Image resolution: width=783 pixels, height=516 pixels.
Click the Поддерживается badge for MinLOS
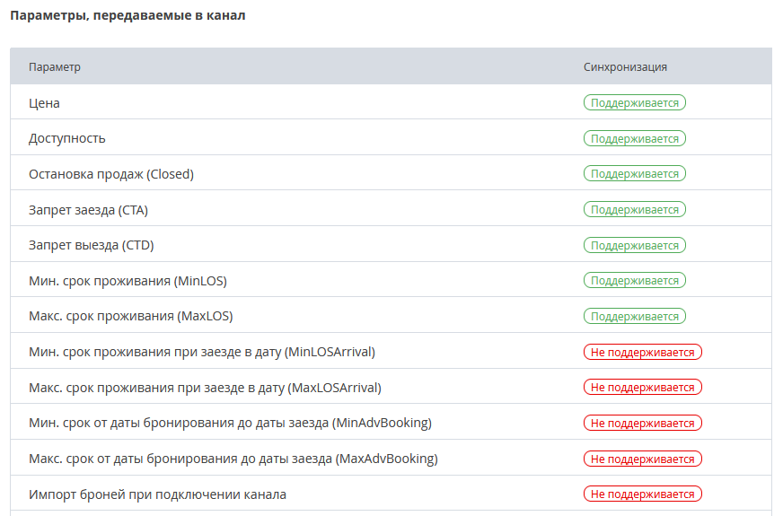click(634, 281)
